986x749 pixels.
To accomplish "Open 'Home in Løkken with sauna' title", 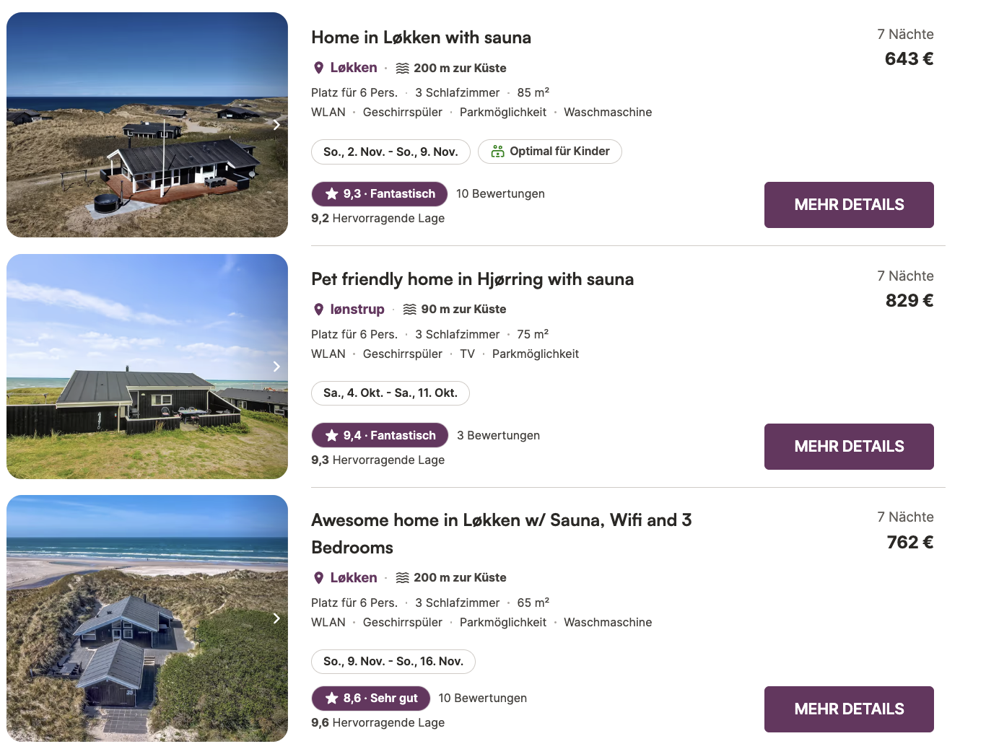I will pyautogui.click(x=421, y=38).
